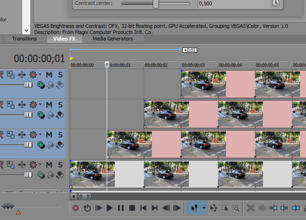Click the 00:00:00;01 timecode display
This screenshot has height=220, width=306.
click(x=39, y=58)
